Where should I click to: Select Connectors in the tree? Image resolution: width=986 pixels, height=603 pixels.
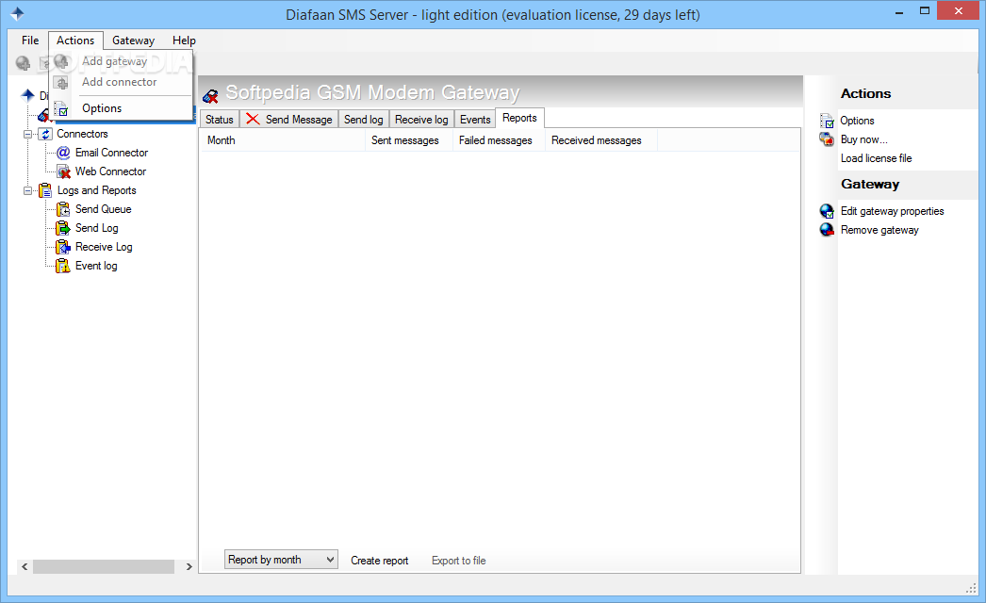(82, 134)
